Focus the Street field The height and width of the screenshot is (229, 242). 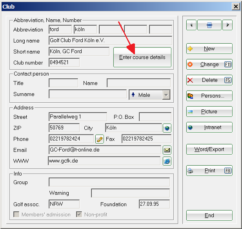[78, 117]
